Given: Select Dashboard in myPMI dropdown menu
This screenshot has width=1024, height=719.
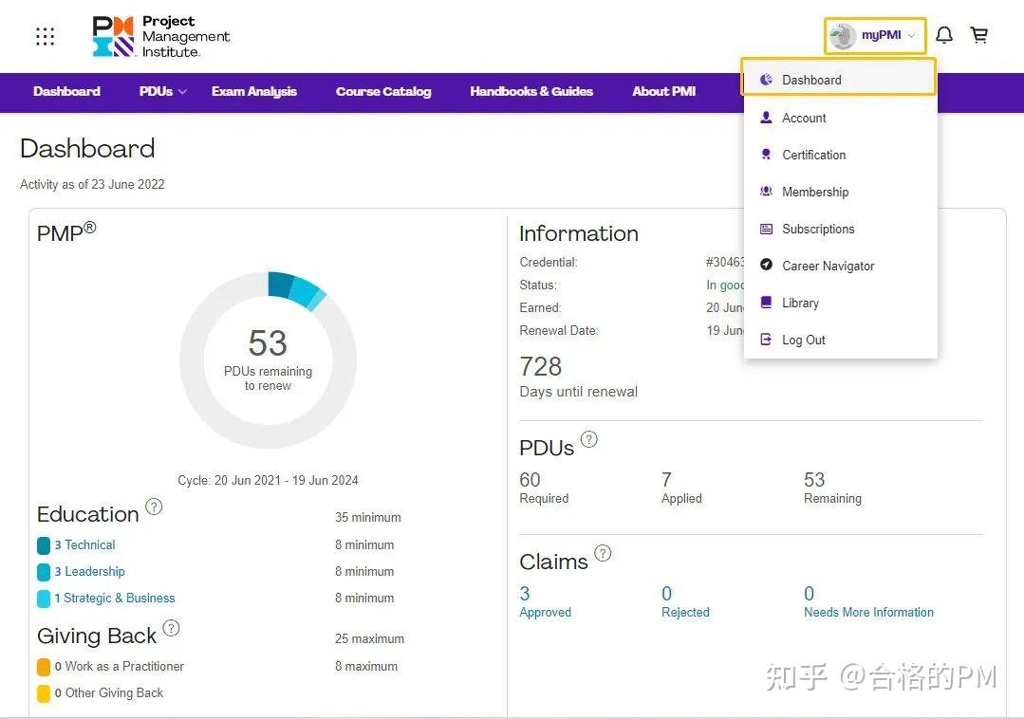Looking at the screenshot, I should point(839,80).
